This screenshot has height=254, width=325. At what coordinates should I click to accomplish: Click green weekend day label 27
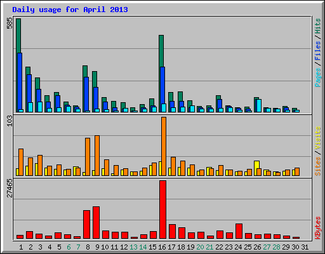click(267, 247)
